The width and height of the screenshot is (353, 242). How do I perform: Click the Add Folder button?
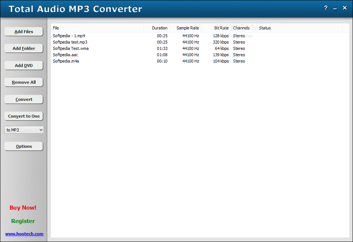[23, 48]
